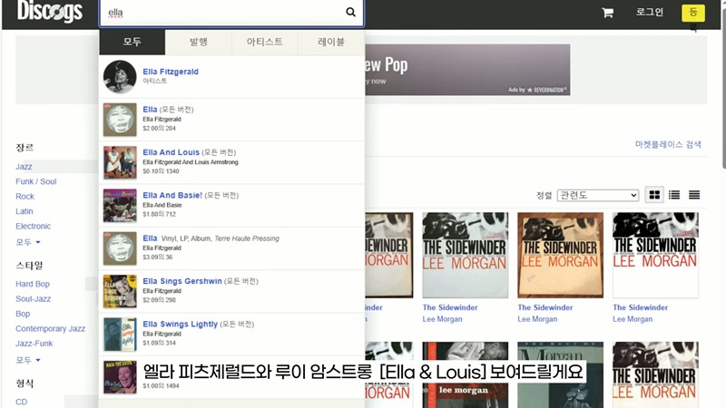Switch to the compact text-only view
Image resolution: width=726 pixels, height=408 pixels.
(694, 195)
